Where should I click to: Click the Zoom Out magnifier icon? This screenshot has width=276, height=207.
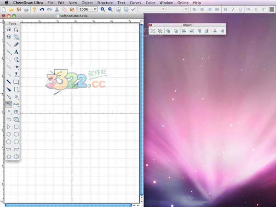[110, 9]
